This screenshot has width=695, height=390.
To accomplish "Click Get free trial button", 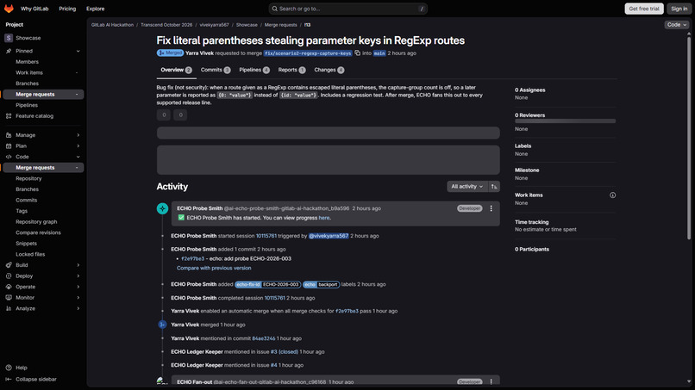I will (644, 9).
